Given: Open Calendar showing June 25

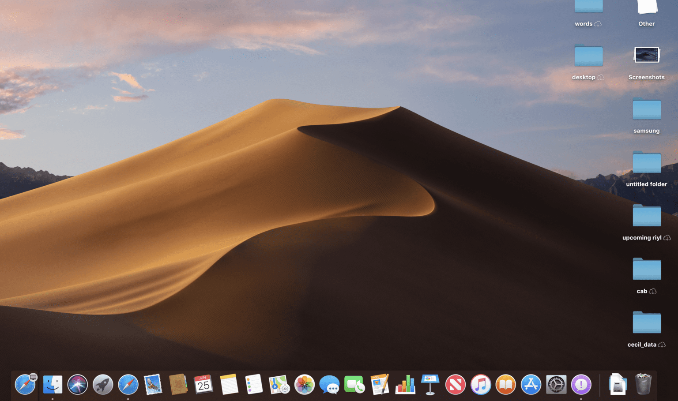Looking at the screenshot, I should point(203,384).
